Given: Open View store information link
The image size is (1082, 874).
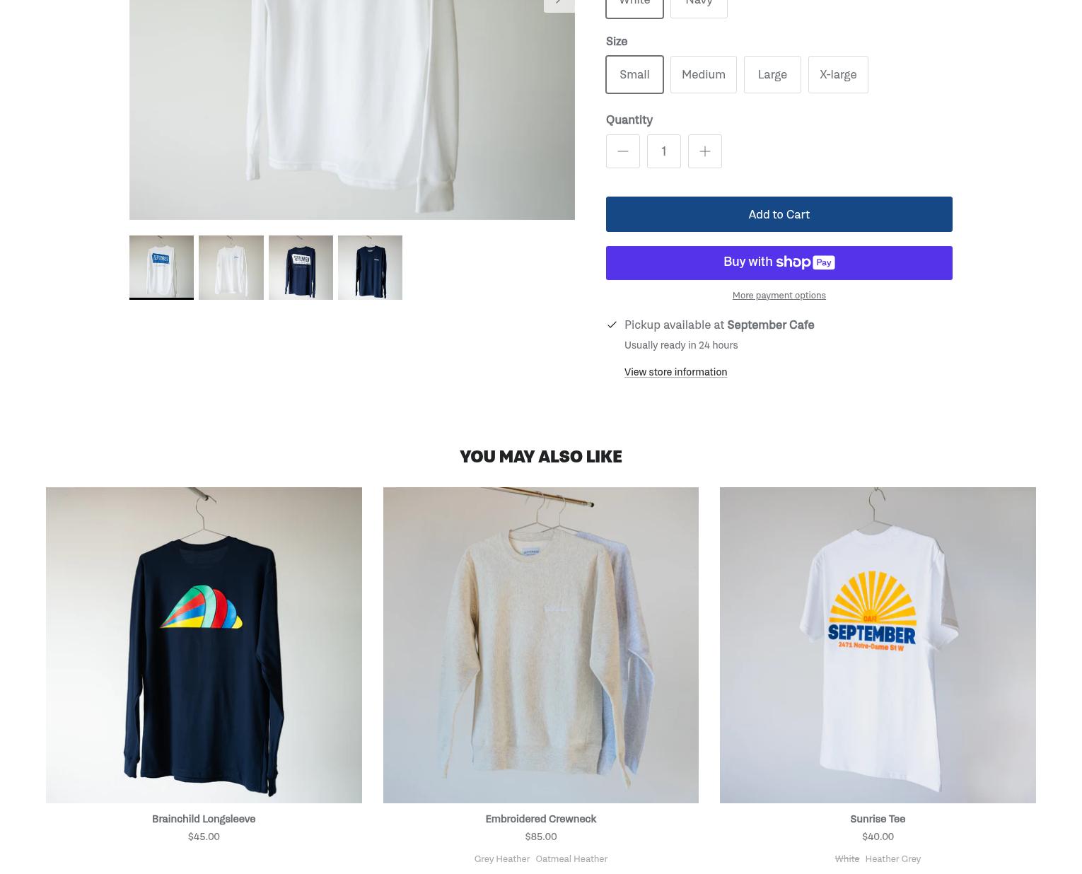Looking at the screenshot, I should pos(675,372).
